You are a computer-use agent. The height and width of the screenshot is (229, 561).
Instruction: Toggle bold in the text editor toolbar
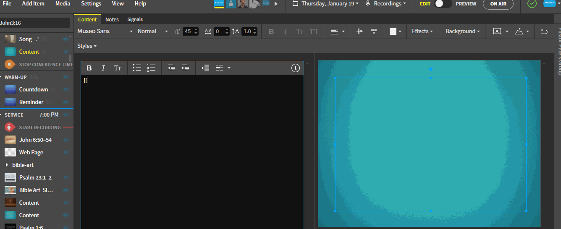pos(89,68)
